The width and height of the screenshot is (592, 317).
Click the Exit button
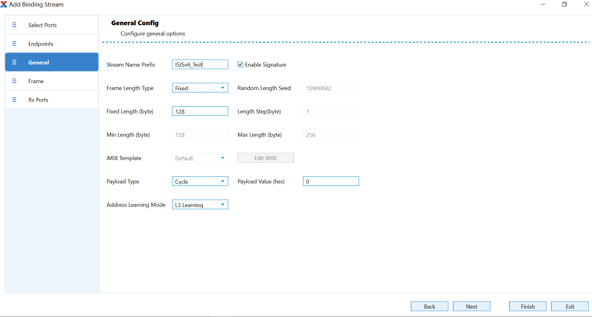pyautogui.click(x=570, y=306)
